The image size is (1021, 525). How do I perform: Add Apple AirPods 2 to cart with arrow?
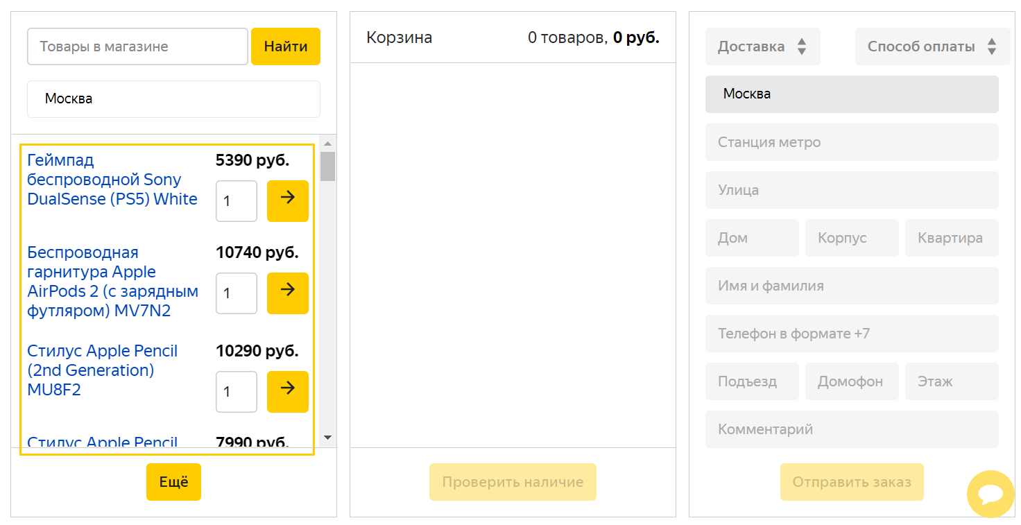coord(288,293)
